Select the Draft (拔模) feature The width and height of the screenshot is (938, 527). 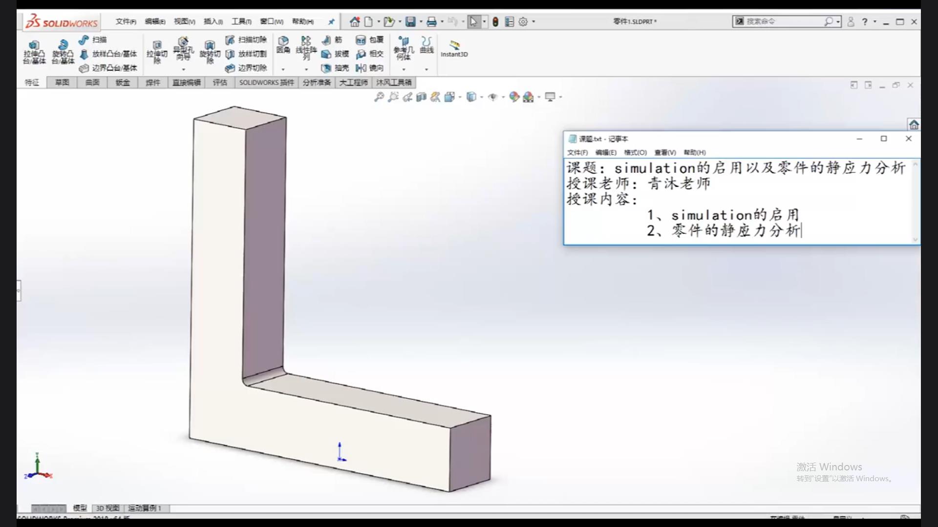[x=335, y=54]
